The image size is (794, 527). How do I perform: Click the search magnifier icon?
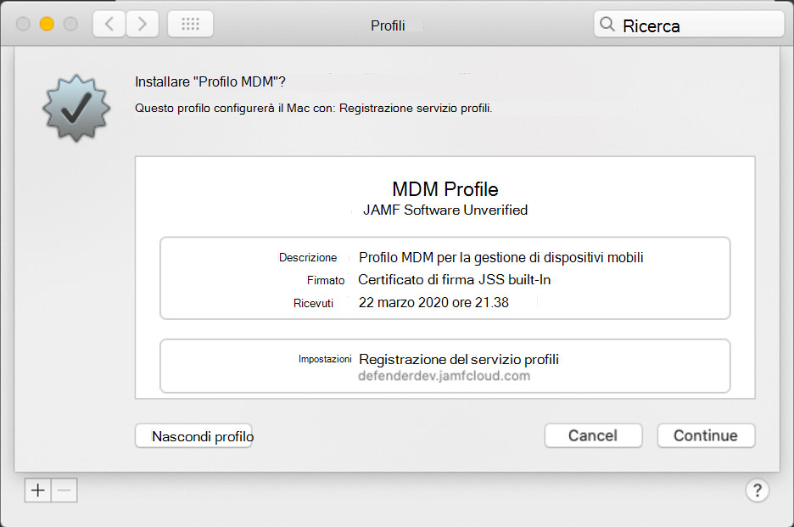(x=607, y=24)
